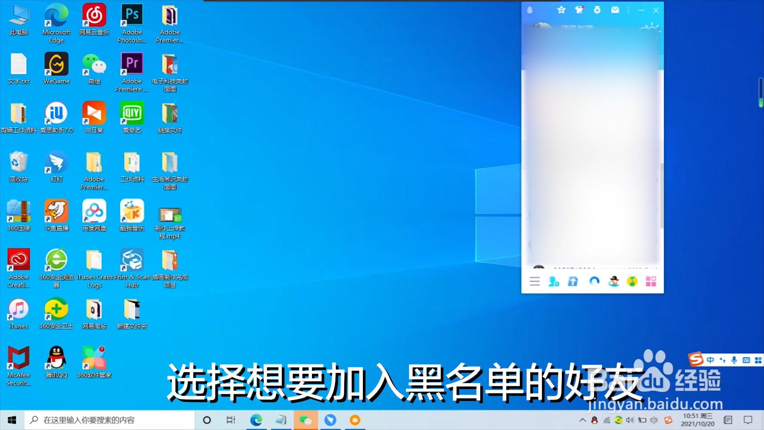Viewport: 764px width, 430px height.
Task: Open the three-dot more menu in QQ header
Action: point(629,10)
